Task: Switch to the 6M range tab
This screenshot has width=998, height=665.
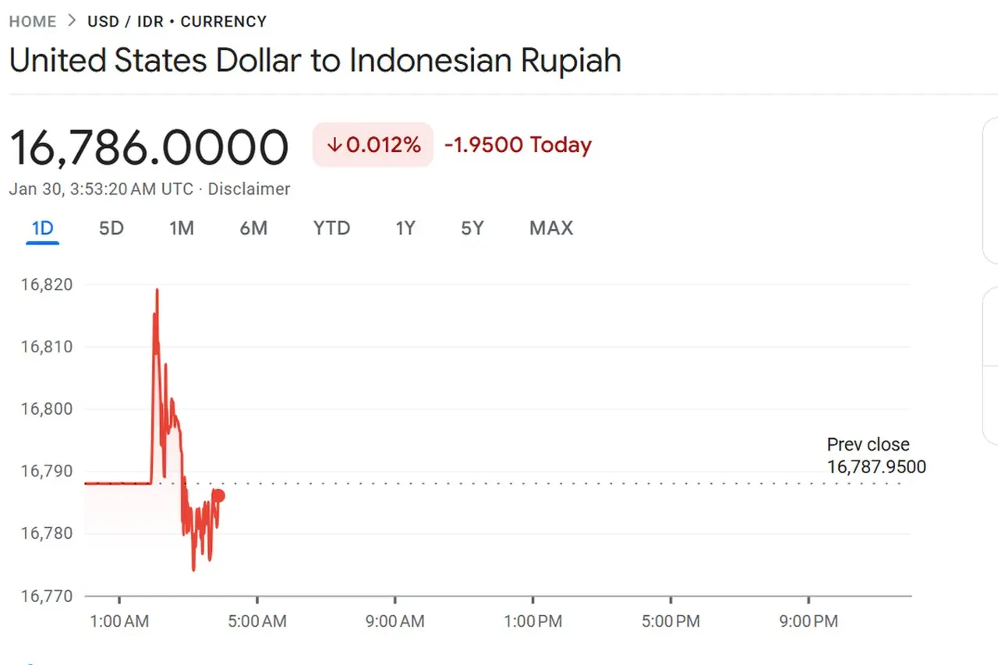Action: pos(253,228)
